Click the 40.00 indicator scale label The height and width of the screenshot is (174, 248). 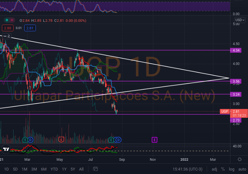click(x=237, y=146)
